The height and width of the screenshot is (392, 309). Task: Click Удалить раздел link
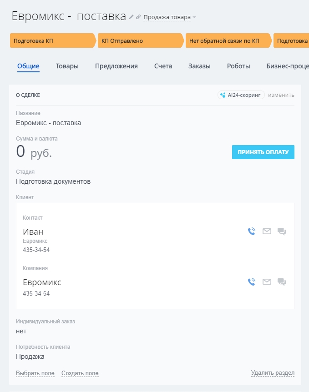coord(273,373)
